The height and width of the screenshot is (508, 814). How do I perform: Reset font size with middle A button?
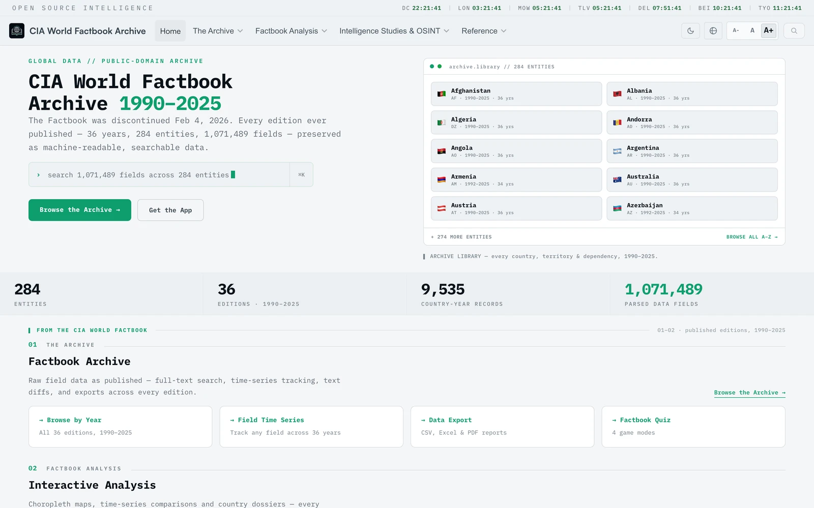[752, 30]
